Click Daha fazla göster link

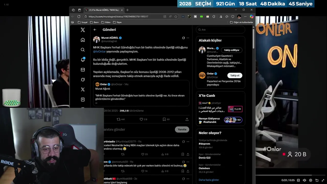point(209,180)
